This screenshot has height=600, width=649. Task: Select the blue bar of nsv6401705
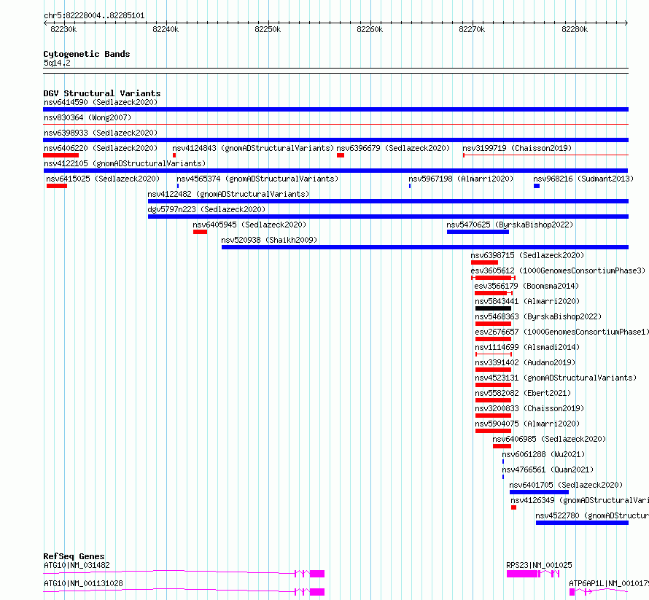539,492
